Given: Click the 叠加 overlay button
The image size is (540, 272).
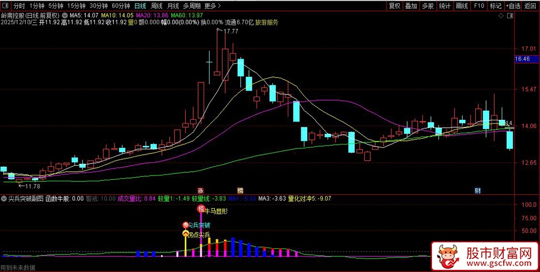Looking at the screenshot, I should coord(411,6).
